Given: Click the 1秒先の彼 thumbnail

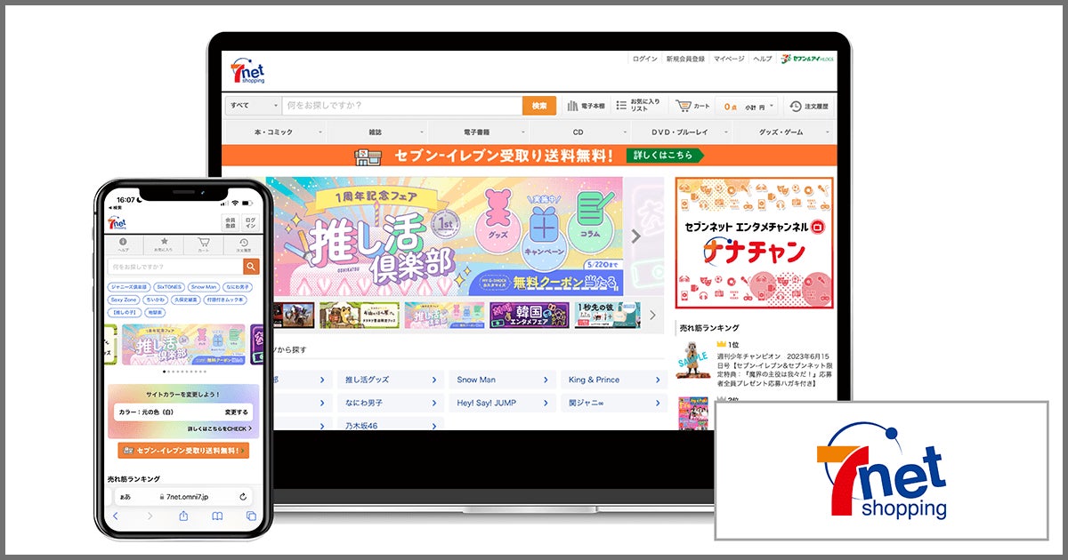Looking at the screenshot, I should [x=607, y=316].
